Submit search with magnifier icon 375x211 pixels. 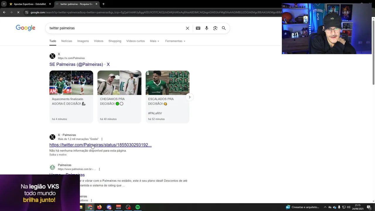[x=224, y=28]
